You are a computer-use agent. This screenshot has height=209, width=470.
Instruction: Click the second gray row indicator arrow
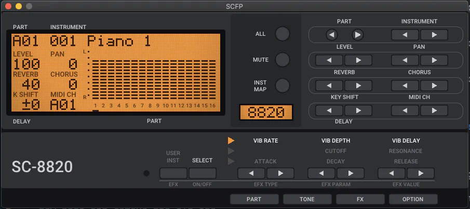[x=231, y=151]
